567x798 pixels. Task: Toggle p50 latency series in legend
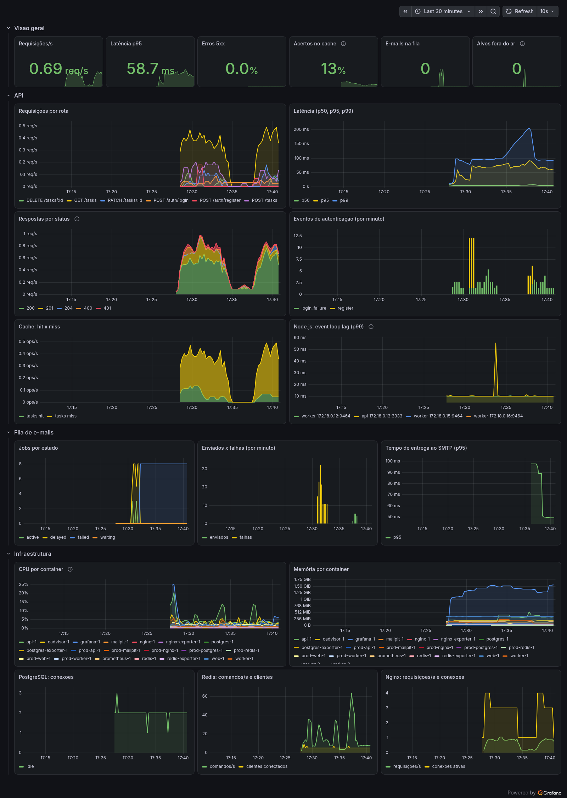point(305,200)
